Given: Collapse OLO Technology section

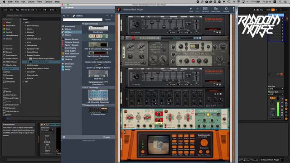Looking at the screenshot, I should click(83, 87).
